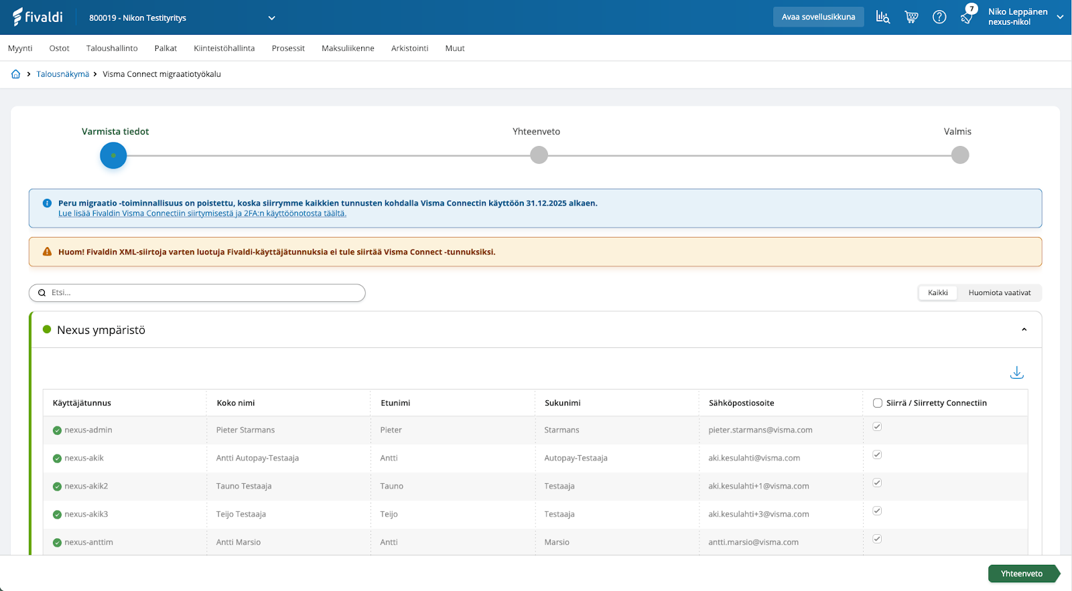Open the Myynti menu
The height and width of the screenshot is (591, 1072).
[20, 48]
